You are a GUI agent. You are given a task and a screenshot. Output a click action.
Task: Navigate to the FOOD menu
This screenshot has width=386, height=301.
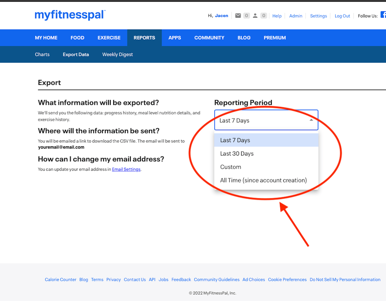[x=77, y=37]
